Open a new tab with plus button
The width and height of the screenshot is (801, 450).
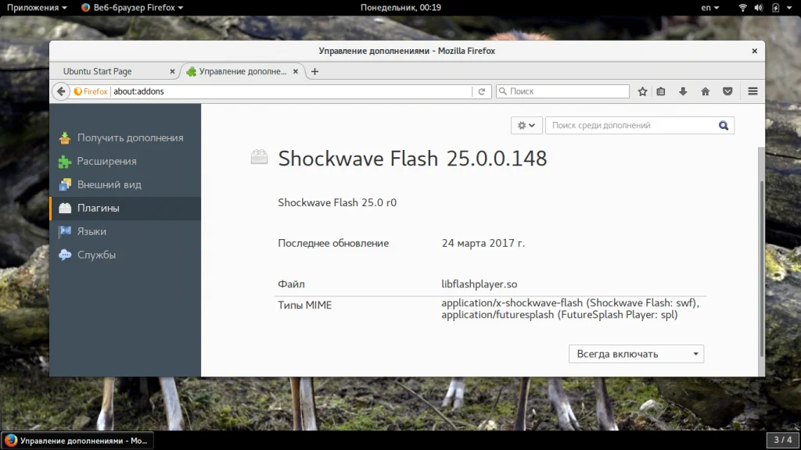point(314,71)
